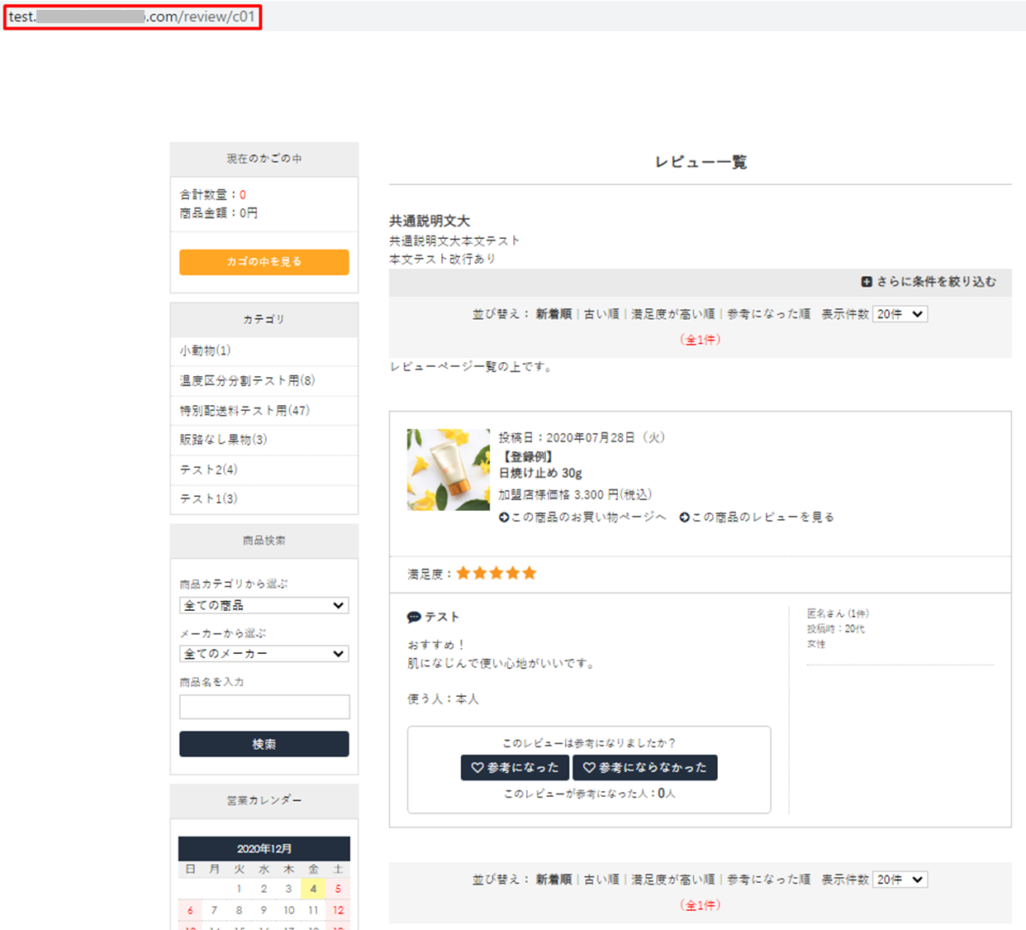
Task: Open the メーカー dropdown showing 全てのメーカー
Action: 264,654
